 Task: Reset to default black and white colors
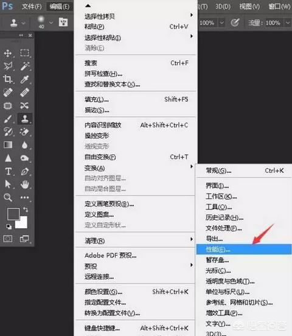9,226
